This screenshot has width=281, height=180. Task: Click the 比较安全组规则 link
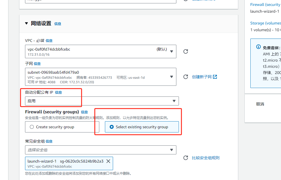[x=206, y=158]
